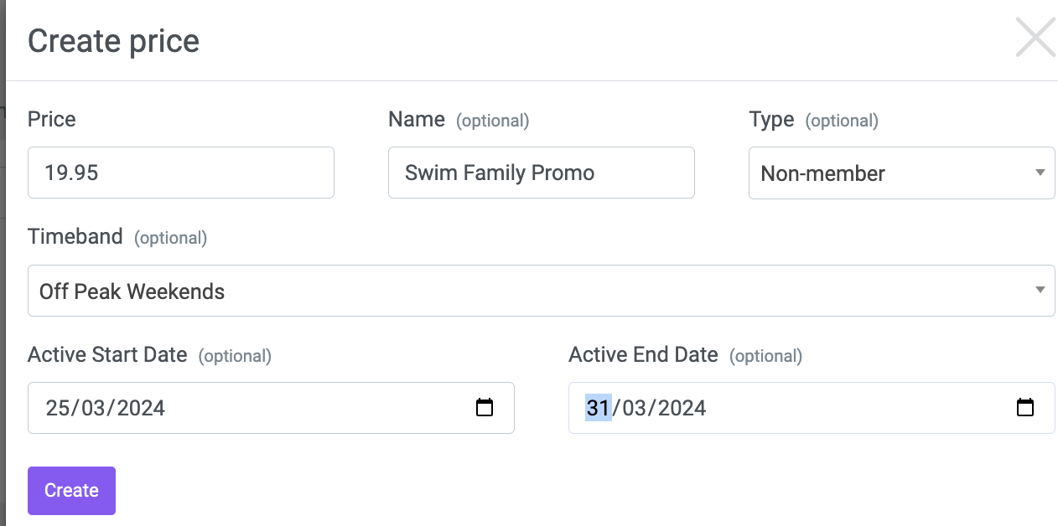Select the year 2024 in the start date
Image resolution: width=1058 pixels, height=526 pixels.
(x=141, y=408)
